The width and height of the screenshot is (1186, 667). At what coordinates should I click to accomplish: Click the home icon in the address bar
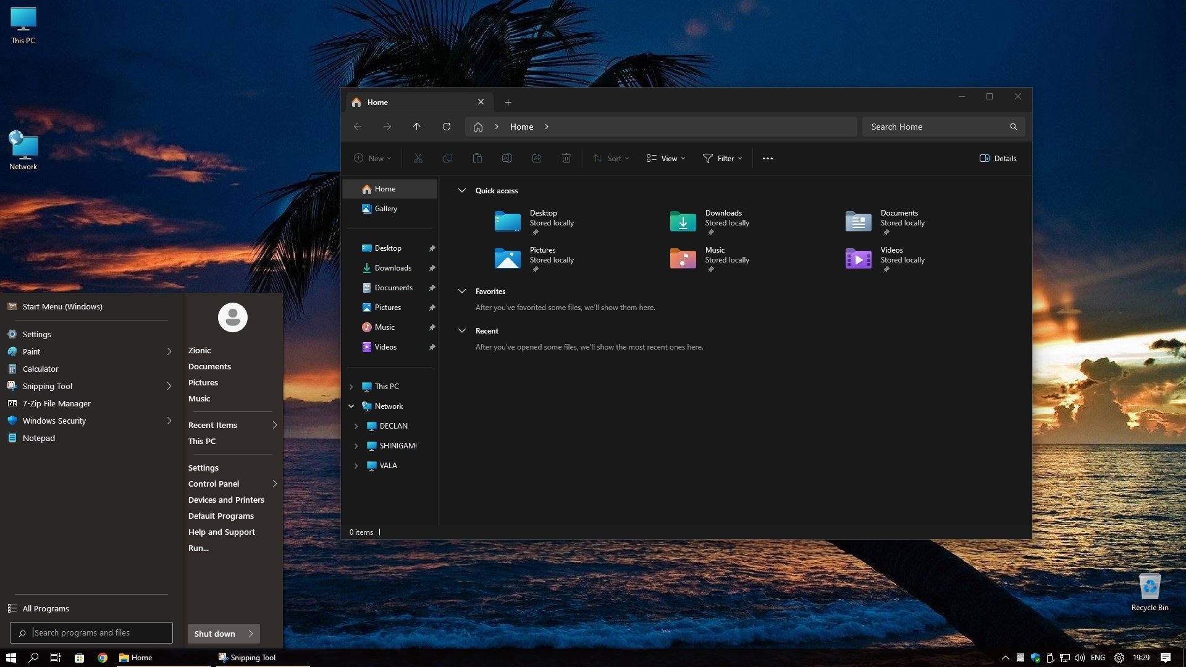[477, 127]
